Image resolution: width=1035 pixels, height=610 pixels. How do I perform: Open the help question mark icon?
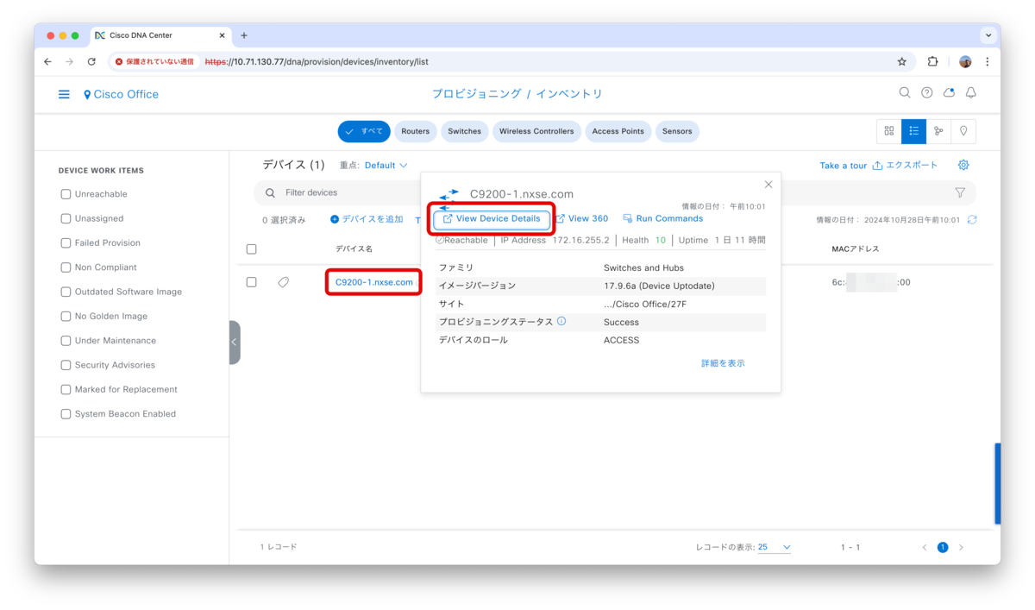click(x=926, y=92)
